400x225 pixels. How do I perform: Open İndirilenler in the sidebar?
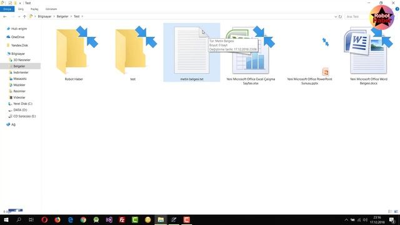(19, 72)
